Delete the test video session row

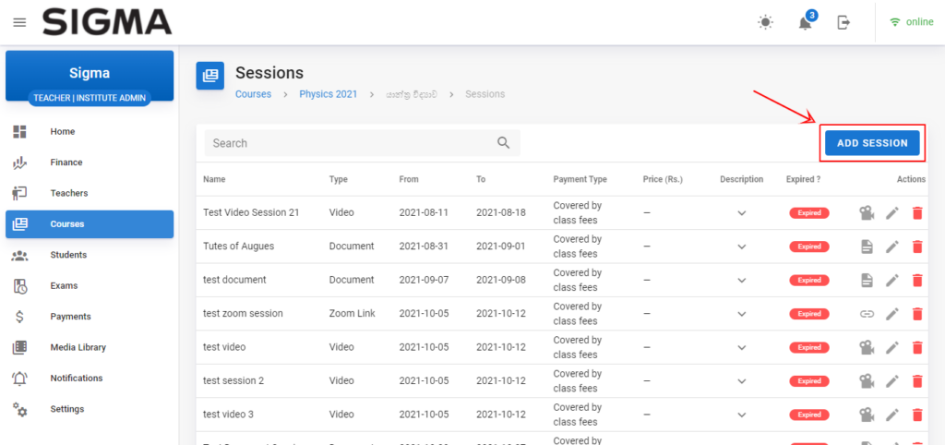coord(917,348)
